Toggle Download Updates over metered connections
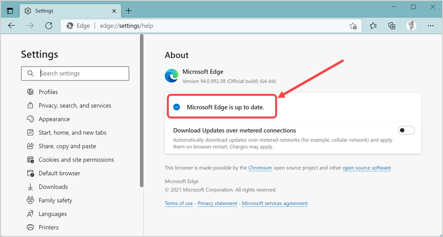443x237 pixels. 406,130
